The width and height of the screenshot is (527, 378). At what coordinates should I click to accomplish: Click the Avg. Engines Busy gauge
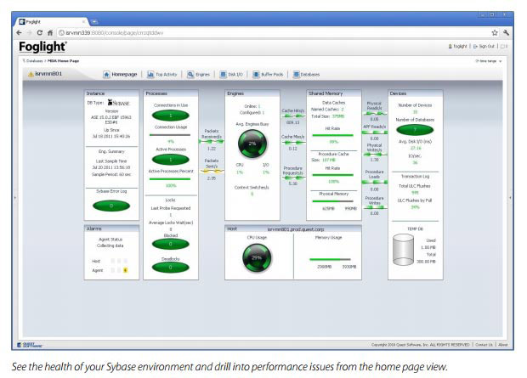[x=252, y=144]
